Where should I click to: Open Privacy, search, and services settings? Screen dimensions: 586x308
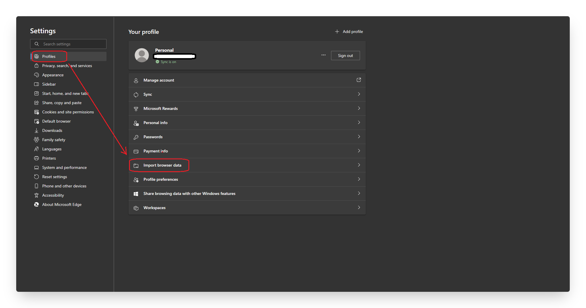[x=67, y=66]
